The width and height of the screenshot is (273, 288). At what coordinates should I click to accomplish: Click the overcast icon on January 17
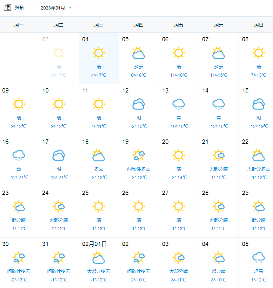[x=59, y=154]
